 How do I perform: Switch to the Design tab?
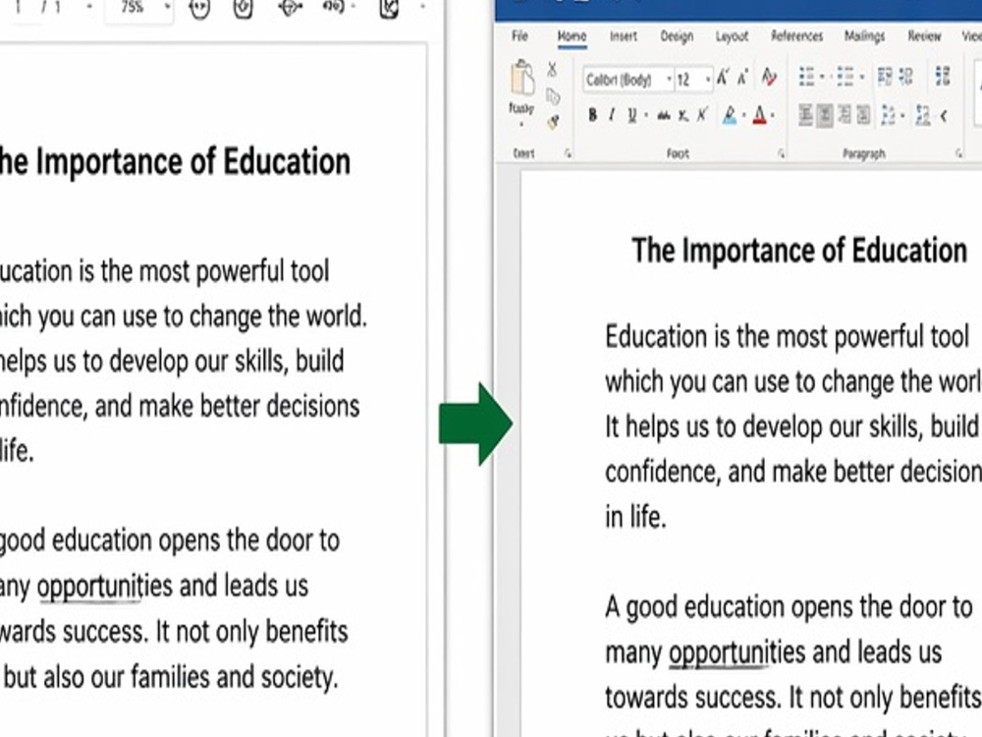coord(677,36)
